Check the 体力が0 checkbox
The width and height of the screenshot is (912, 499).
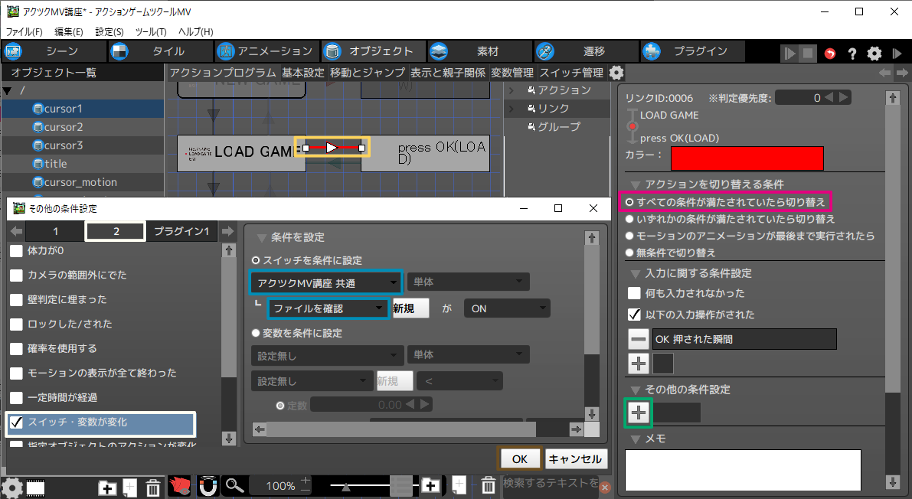(16, 250)
